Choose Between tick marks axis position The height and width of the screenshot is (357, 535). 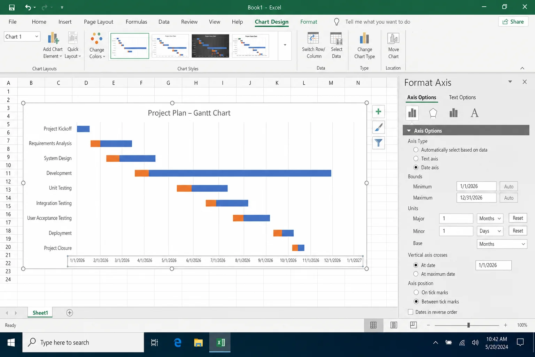point(416,301)
